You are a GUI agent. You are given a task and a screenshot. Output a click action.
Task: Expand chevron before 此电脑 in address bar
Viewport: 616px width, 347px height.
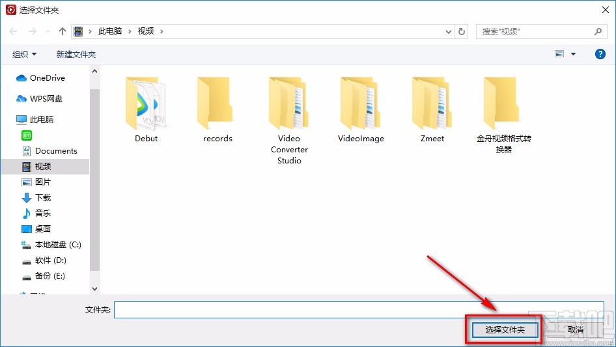tap(90, 31)
